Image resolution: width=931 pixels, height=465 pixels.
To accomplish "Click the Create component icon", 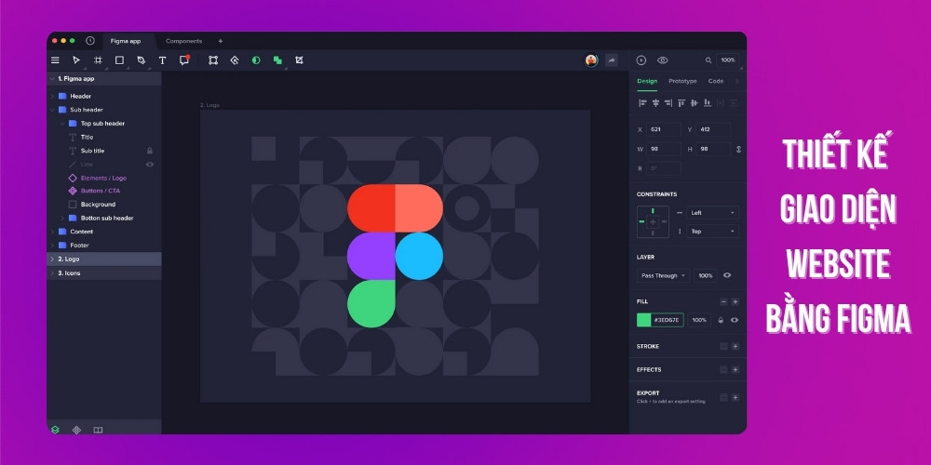I will (235, 60).
